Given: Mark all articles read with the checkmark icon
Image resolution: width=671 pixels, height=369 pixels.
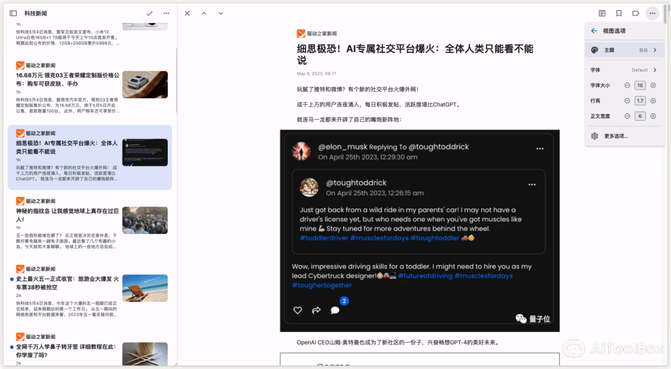Looking at the screenshot, I should pos(149,13).
